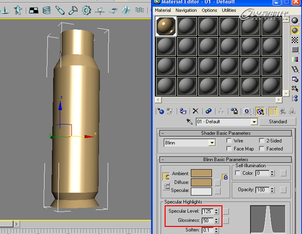Adjust Self-Illumination value spinner
Viewport: 302px width, 234px height.
point(272,173)
